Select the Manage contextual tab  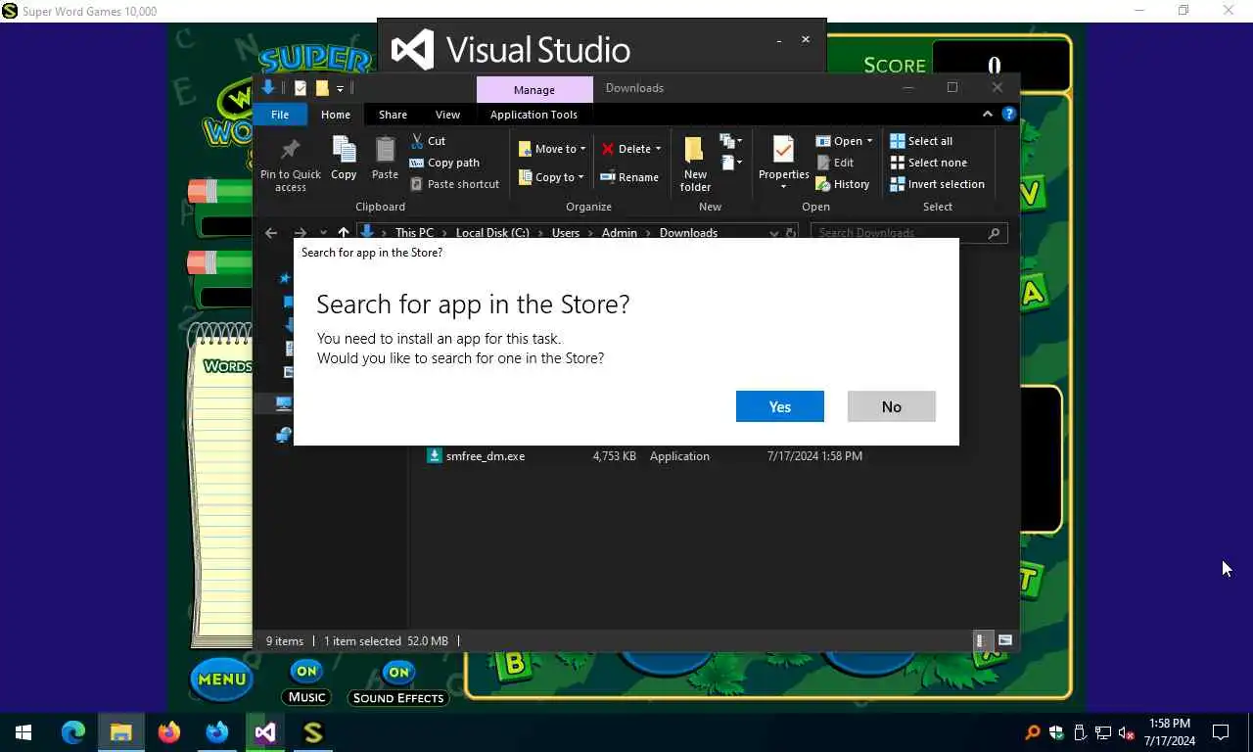(534, 89)
